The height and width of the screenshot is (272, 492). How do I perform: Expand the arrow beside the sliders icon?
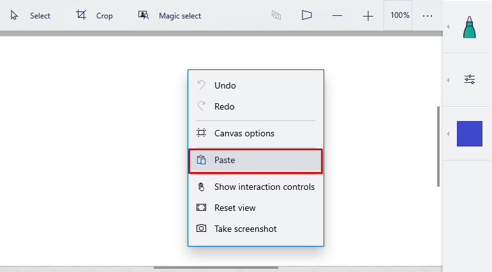pyautogui.click(x=448, y=80)
